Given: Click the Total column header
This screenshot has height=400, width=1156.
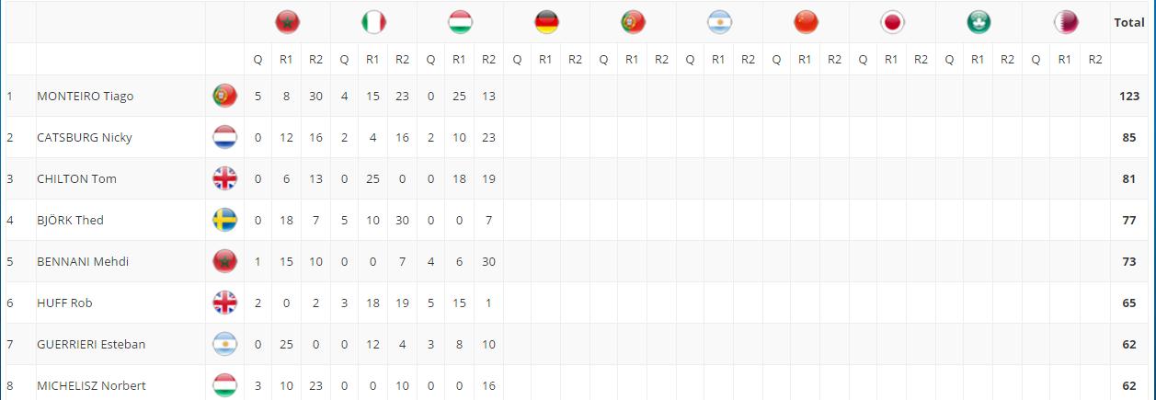Looking at the screenshot, I should [1129, 22].
